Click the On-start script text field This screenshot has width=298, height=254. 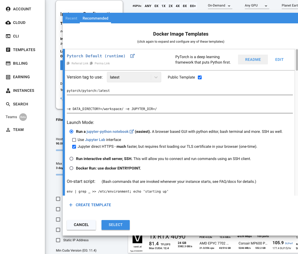180,192
